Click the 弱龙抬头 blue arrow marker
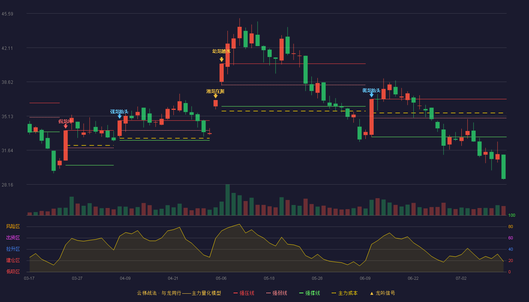The width and height of the screenshot is (529, 302). point(371,95)
